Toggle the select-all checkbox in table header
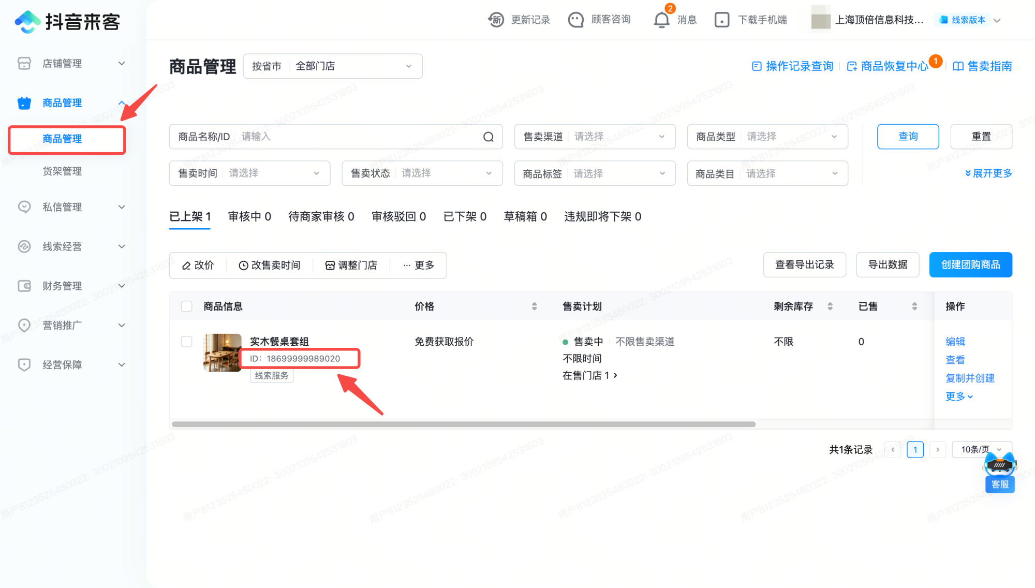Image resolution: width=1035 pixels, height=588 pixels. pos(187,306)
